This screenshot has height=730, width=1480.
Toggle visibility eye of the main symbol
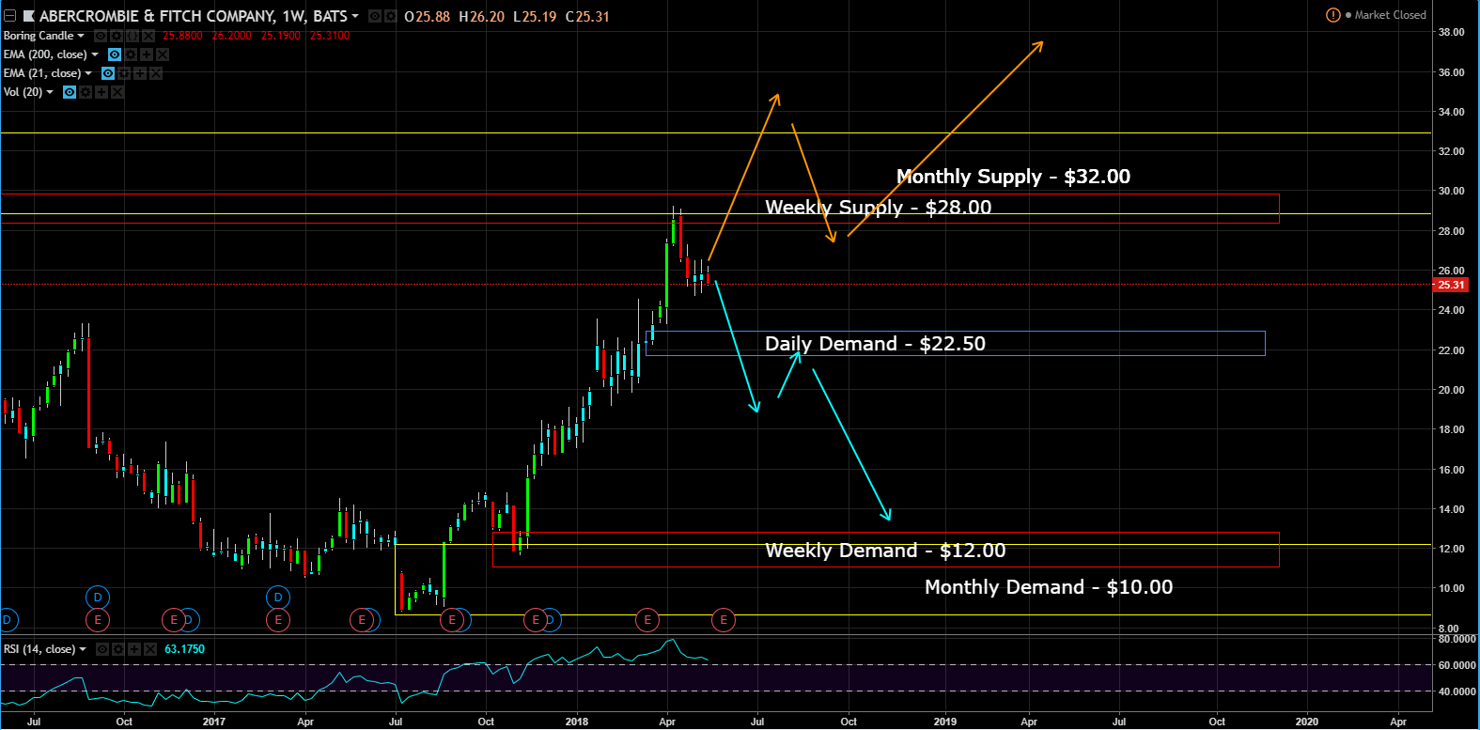click(375, 16)
